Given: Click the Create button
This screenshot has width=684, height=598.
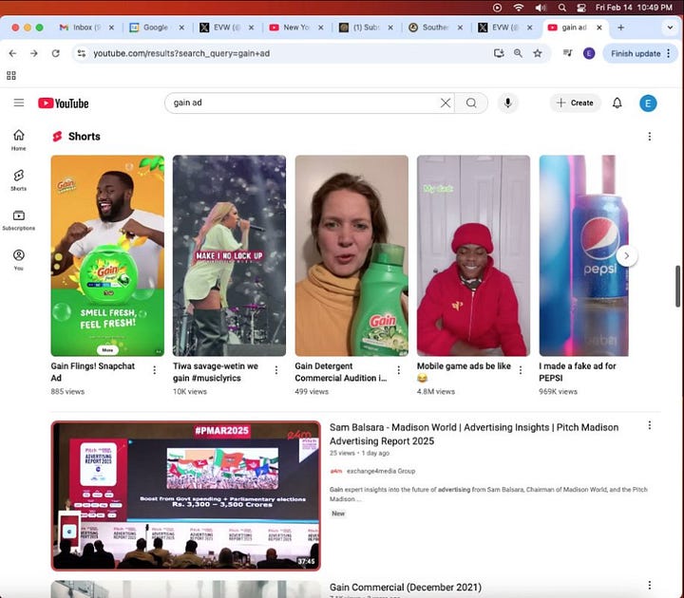Looking at the screenshot, I should (x=576, y=103).
